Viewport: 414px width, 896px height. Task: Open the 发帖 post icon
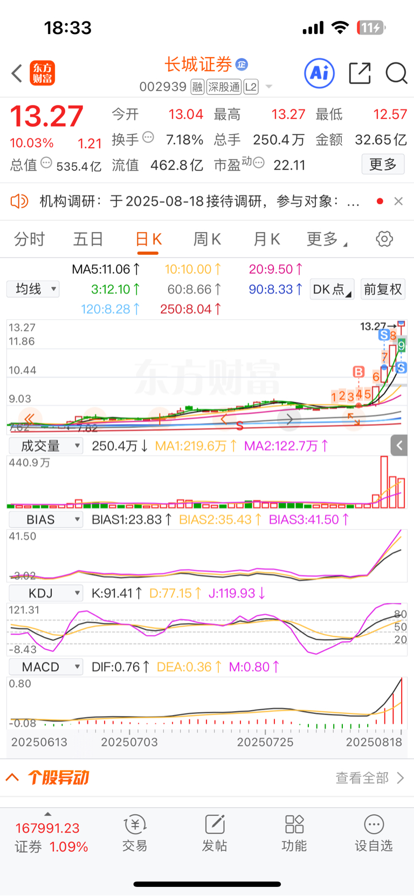pos(215,833)
